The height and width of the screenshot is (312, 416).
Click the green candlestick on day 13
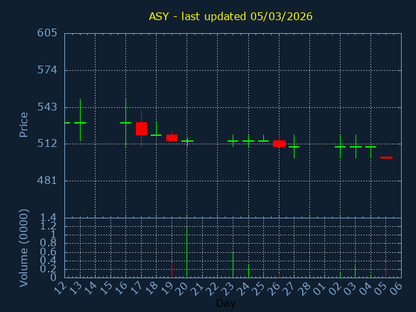point(80,122)
